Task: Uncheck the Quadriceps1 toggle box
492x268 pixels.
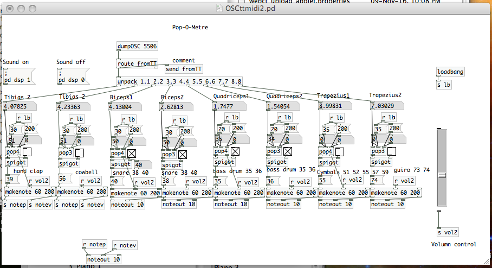Action: [x=235, y=152]
